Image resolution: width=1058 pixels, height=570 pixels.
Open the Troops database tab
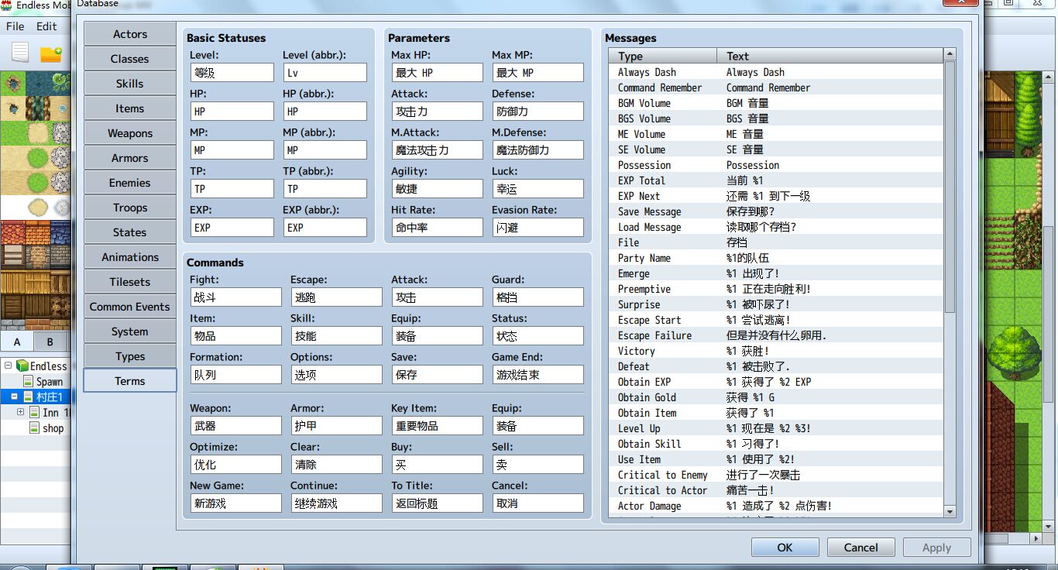[130, 208]
